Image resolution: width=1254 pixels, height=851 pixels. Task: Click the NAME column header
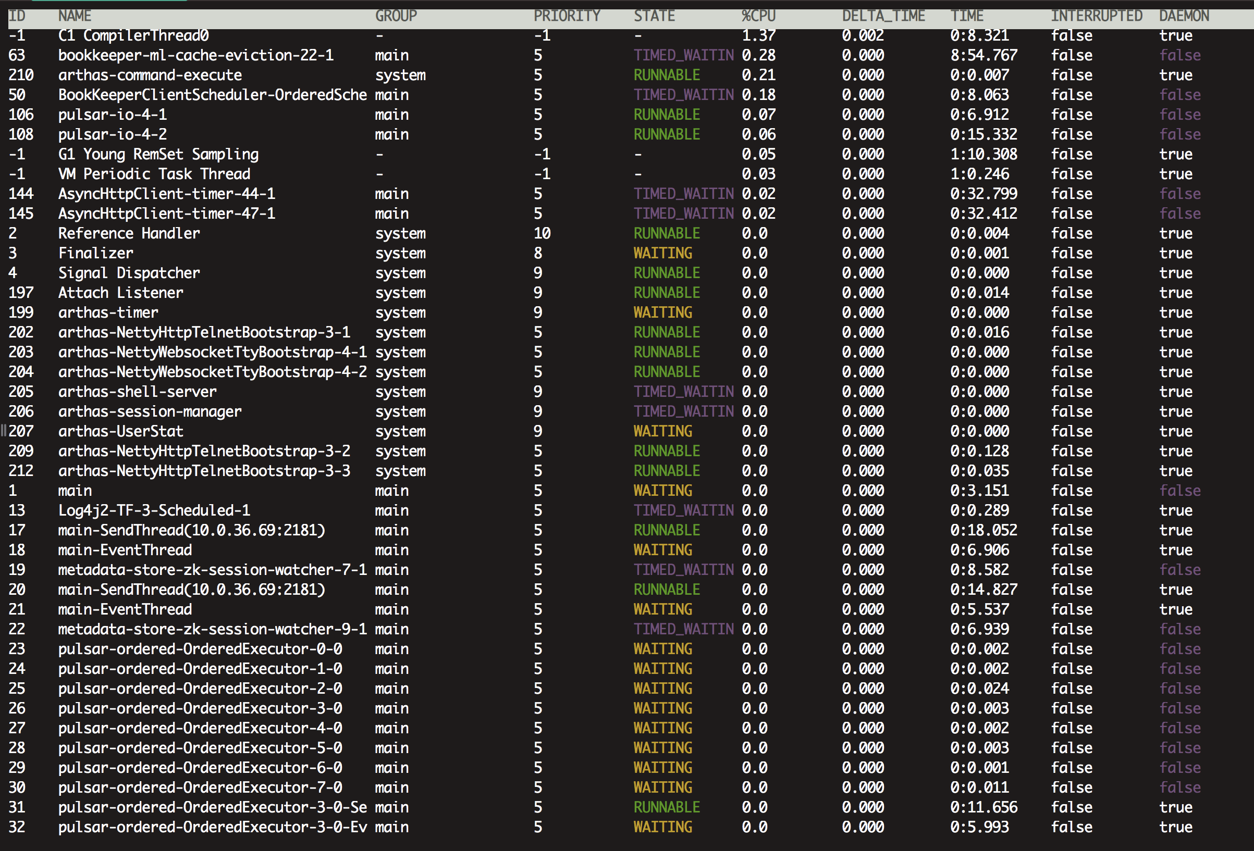pos(75,16)
